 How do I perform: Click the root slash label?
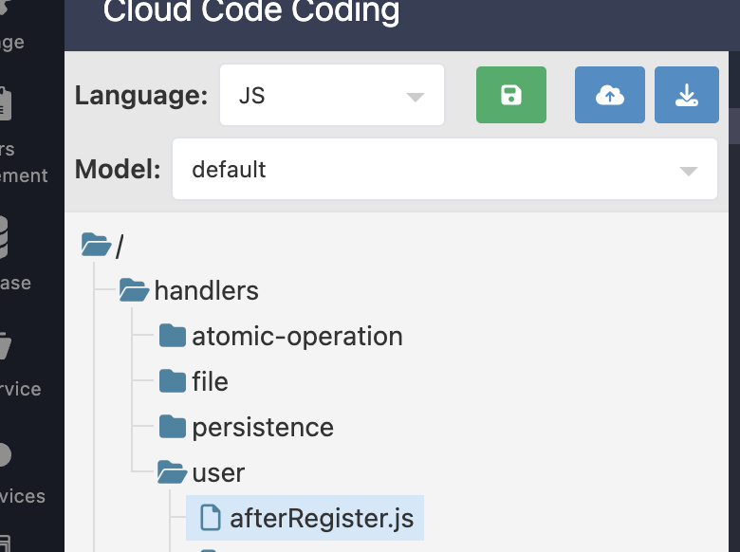[x=120, y=246]
